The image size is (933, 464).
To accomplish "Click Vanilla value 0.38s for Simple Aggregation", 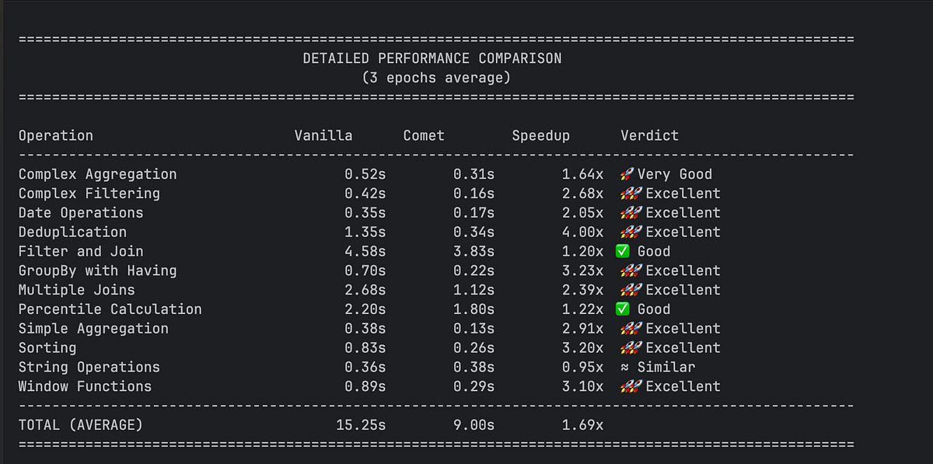I will [365, 329].
